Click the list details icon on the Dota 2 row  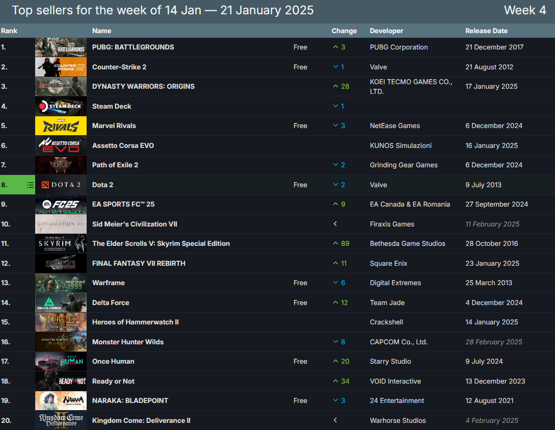(x=29, y=185)
